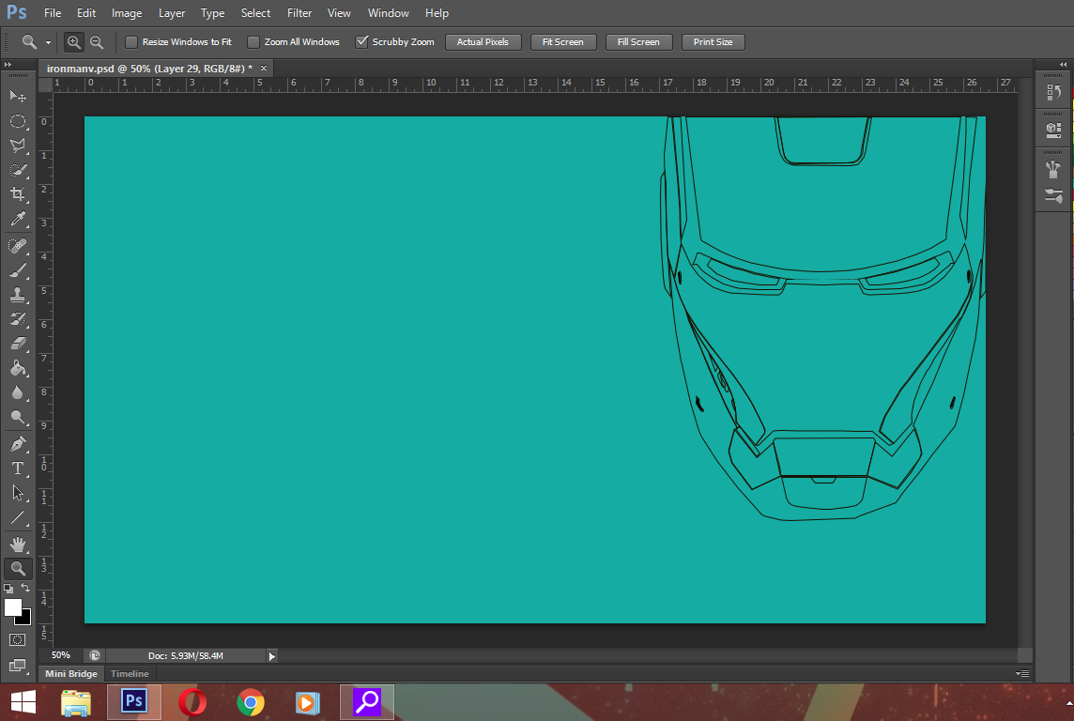Enable Zoom All Windows checkbox
The width and height of the screenshot is (1074, 721).
[253, 42]
